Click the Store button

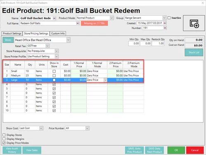[8, 40]
